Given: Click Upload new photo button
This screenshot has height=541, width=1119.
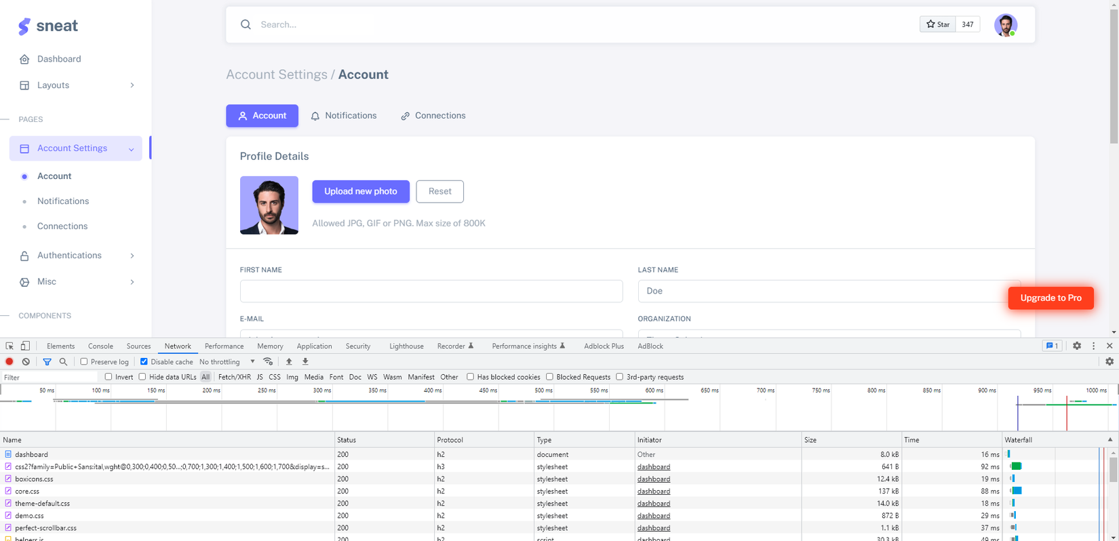Looking at the screenshot, I should (x=360, y=191).
